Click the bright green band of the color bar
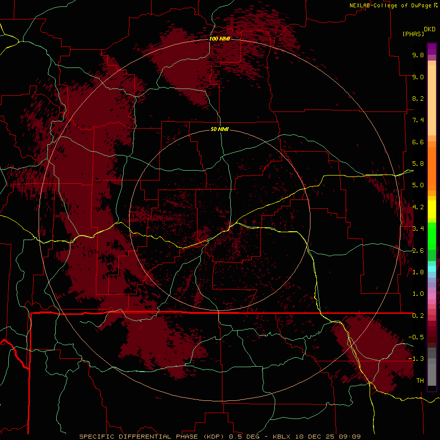This screenshot has width=440, height=440. pos(432,236)
